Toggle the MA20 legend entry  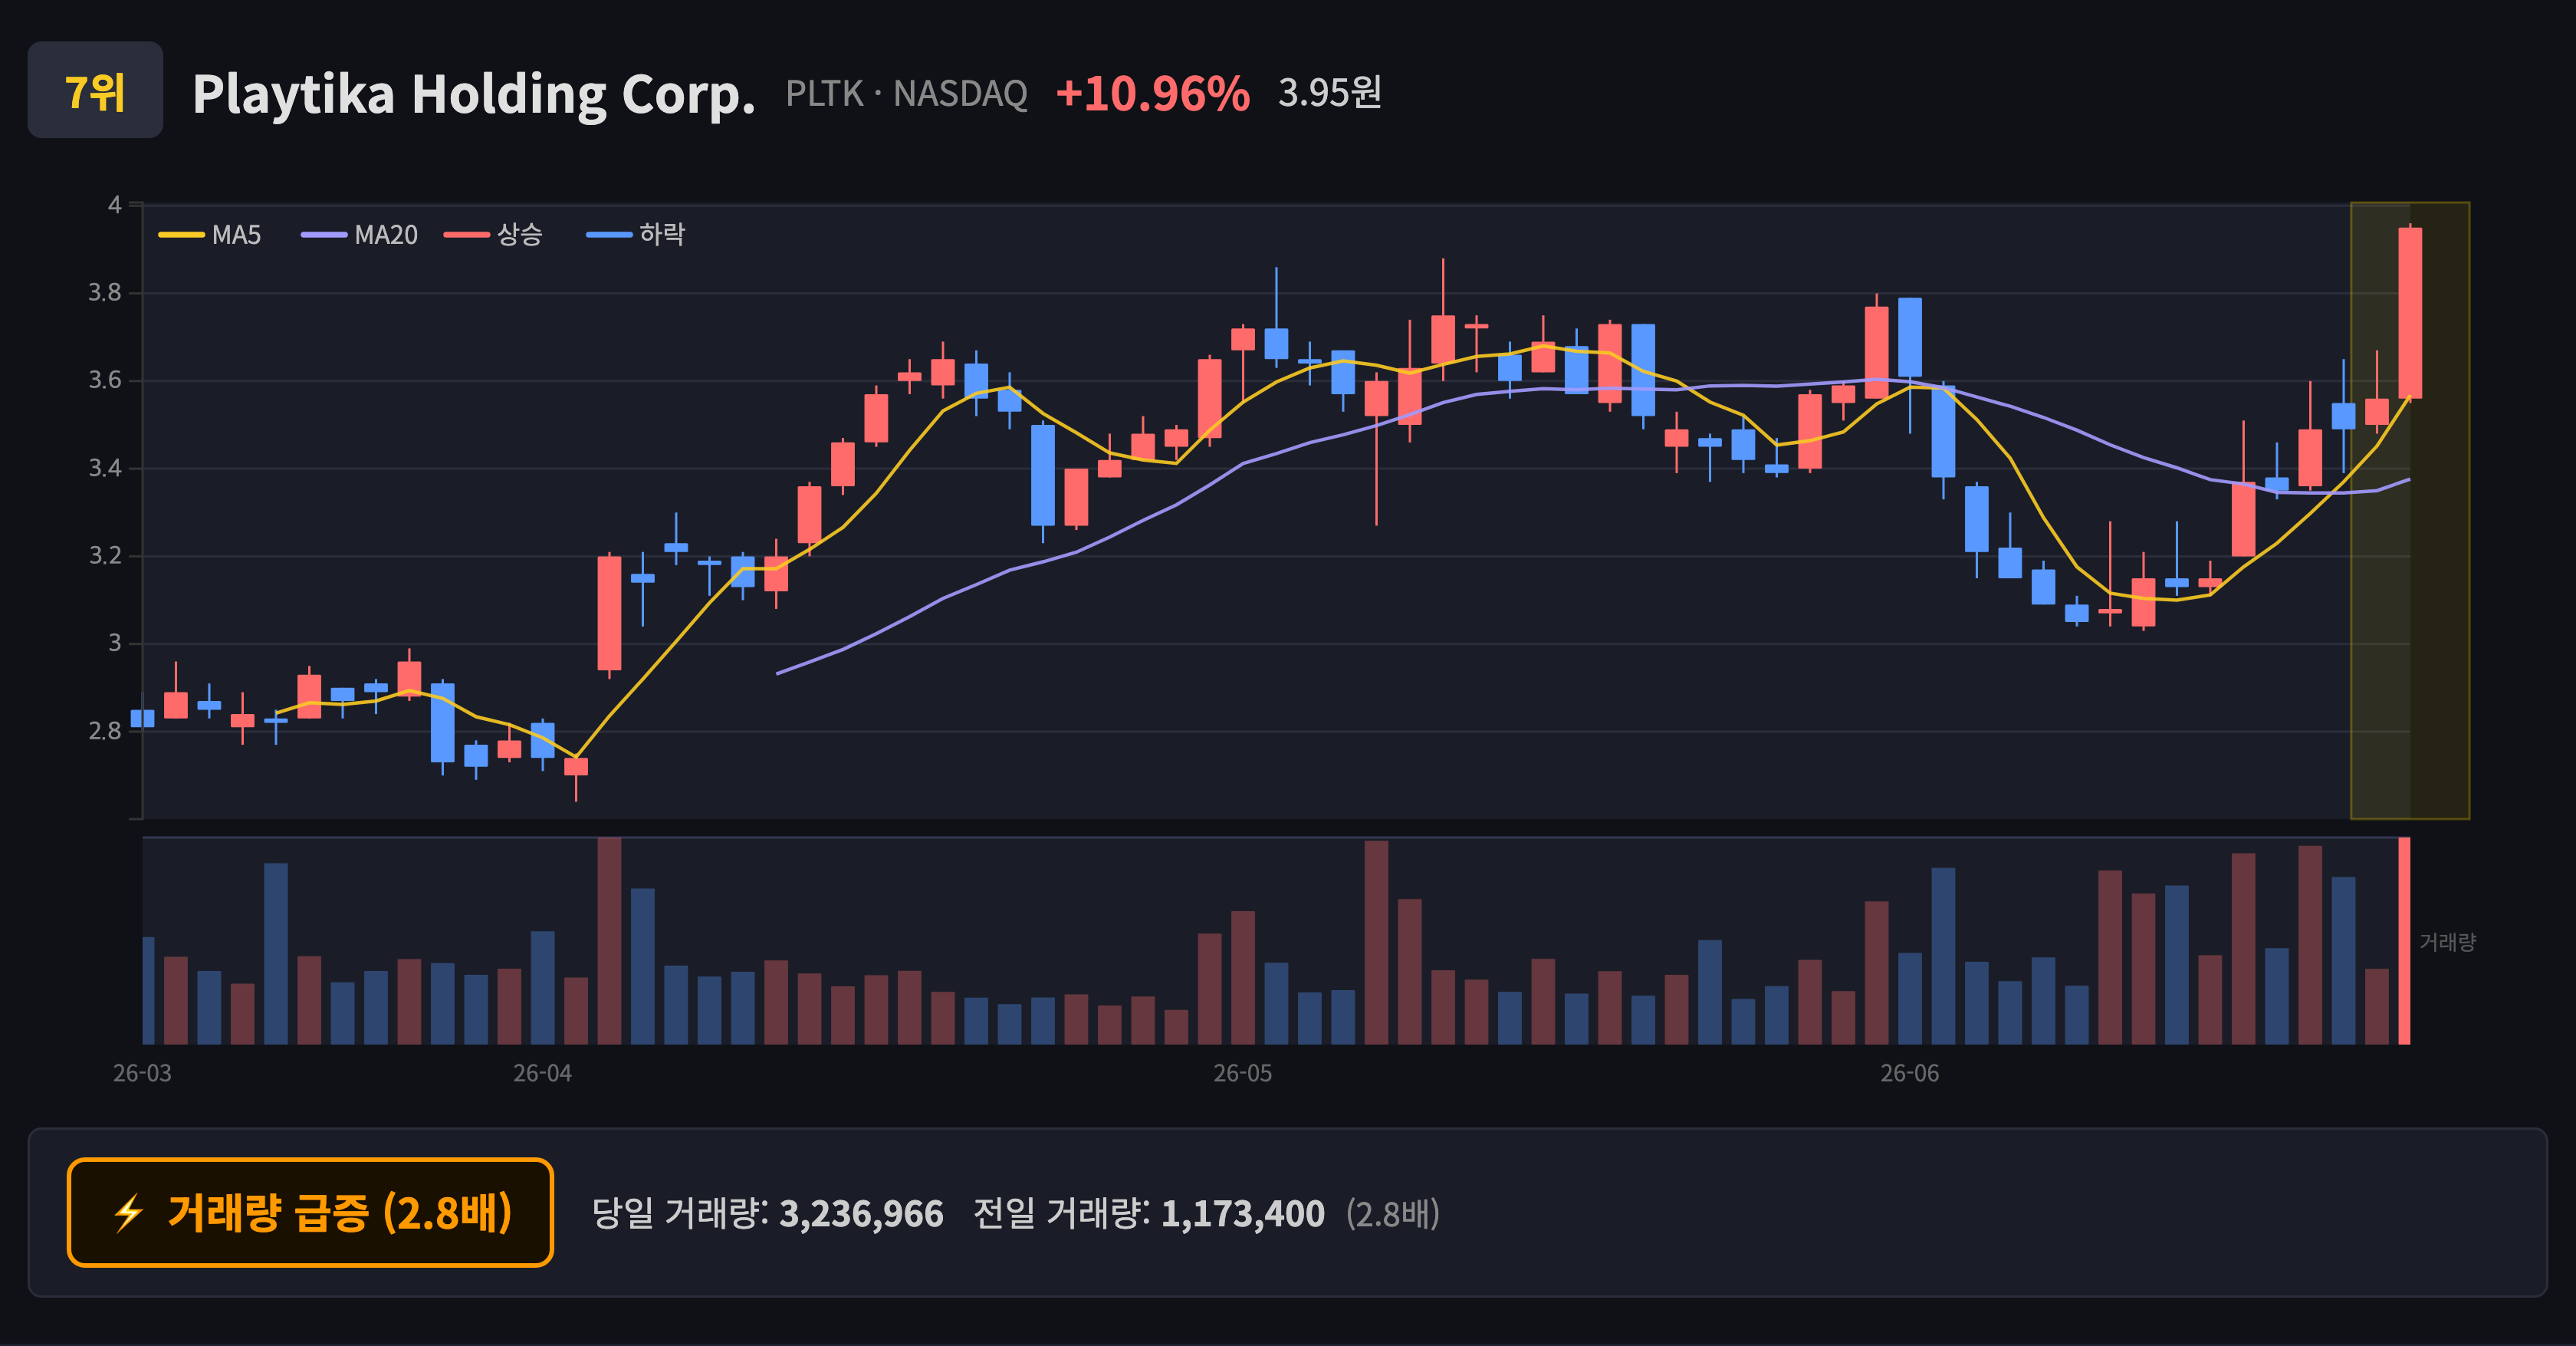[360, 235]
